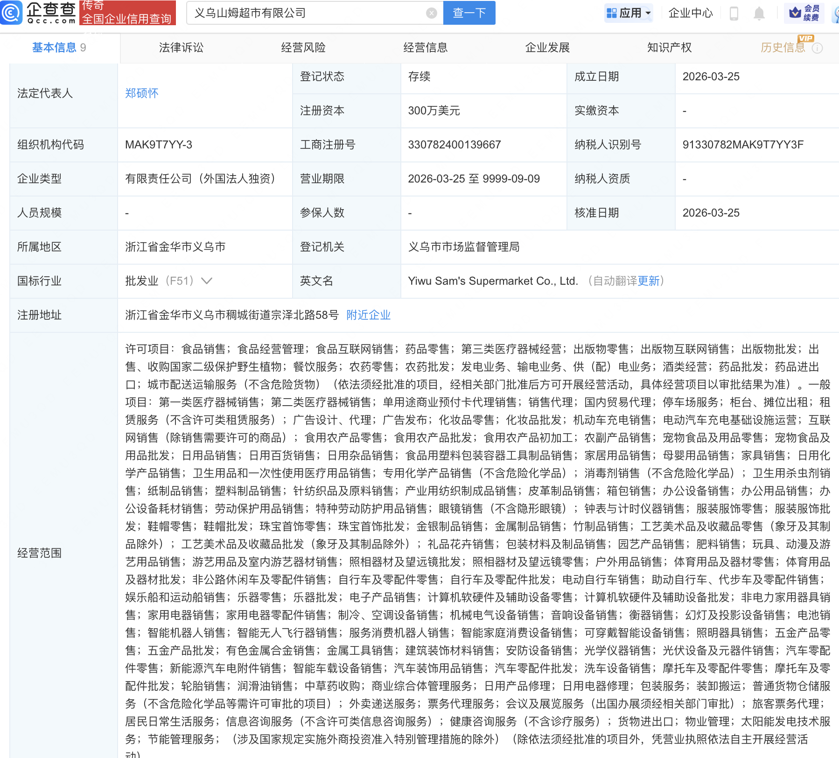Click the 附近企业 nearby companies link

[x=368, y=315]
